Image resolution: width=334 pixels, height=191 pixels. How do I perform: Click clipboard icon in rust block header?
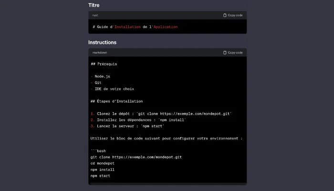pos(225,15)
